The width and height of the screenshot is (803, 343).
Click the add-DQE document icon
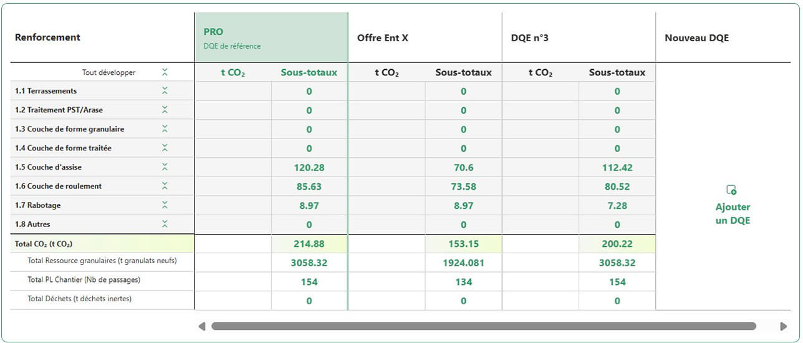pos(732,190)
